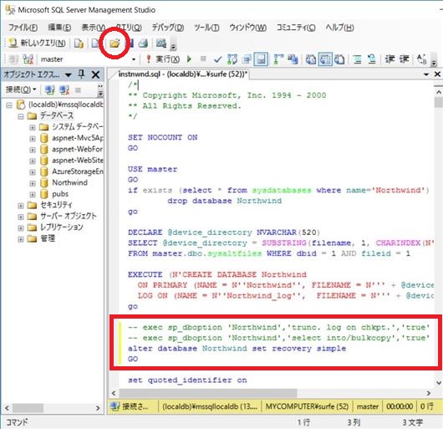Screen dimensions: 443x429
Task: Expand the aspnet-Mvc5Ap database node
Action: [x=33, y=139]
